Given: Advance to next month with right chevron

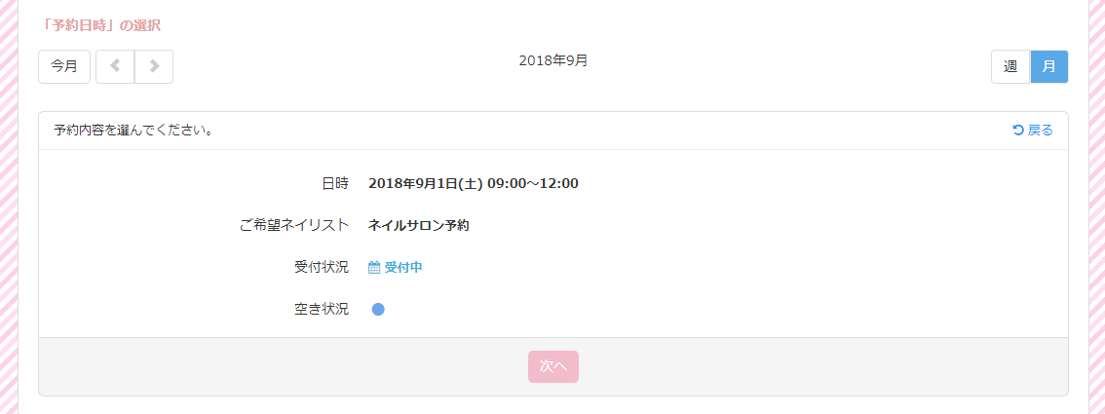Looking at the screenshot, I should [x=154, y=66].
